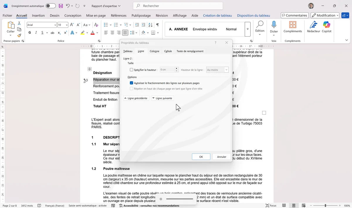This screenshot has width=352, height=208.
Task: Click the Rédacteur pen icon
Action: coord(314,25)
